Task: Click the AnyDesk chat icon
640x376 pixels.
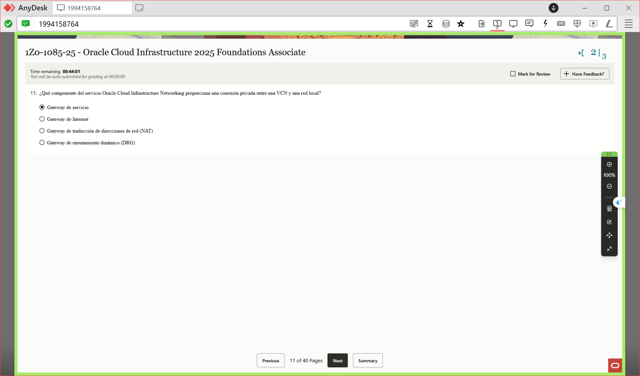Action: click(529, 24)
